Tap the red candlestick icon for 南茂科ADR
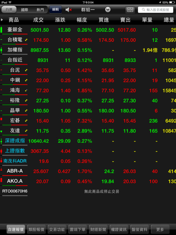 coord(1,161)
